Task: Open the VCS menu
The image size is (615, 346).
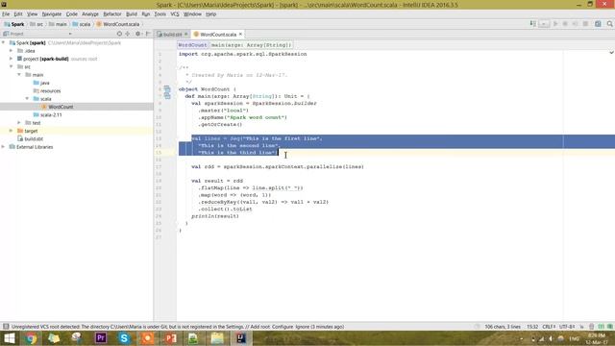Action: pos(175,14)
